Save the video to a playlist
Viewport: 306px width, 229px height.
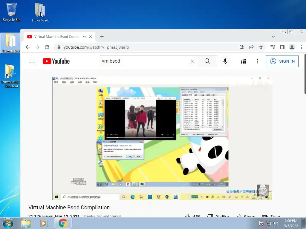tap(271, 216)
